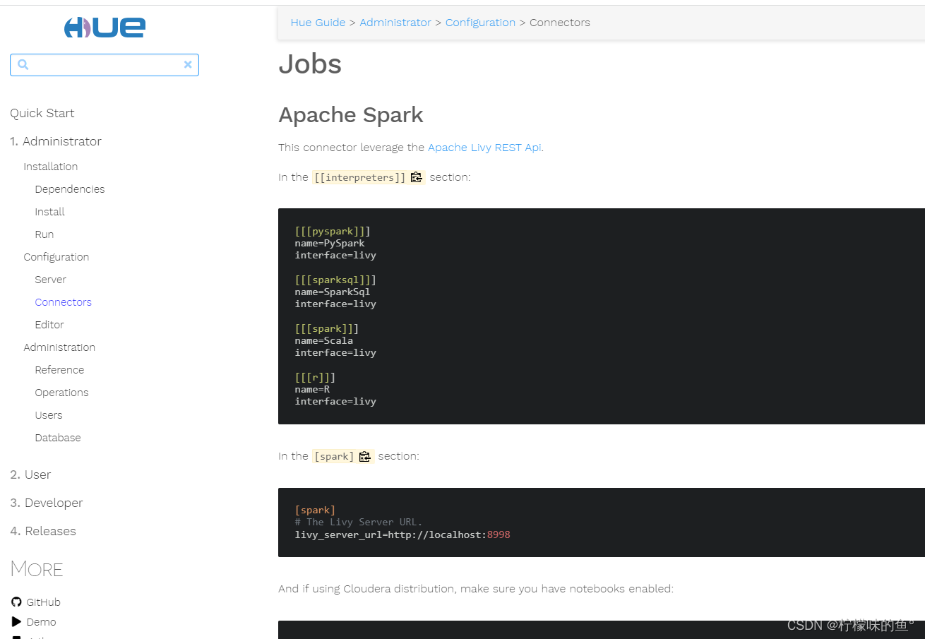Expand the 4. Releases section
The height and width of the screenshot is (639, 925).
[43, 531]
